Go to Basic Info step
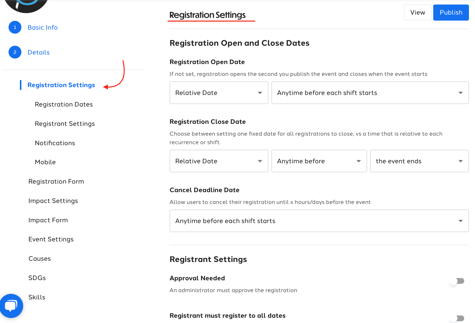The image size is (475, 323). (x=43, y=27)
